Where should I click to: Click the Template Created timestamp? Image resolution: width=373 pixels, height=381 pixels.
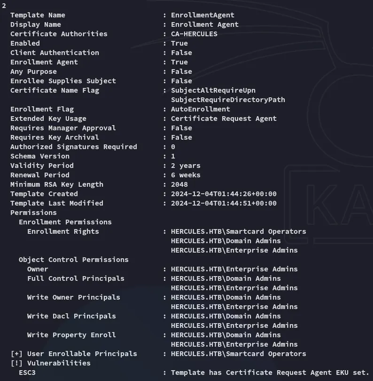224,194
